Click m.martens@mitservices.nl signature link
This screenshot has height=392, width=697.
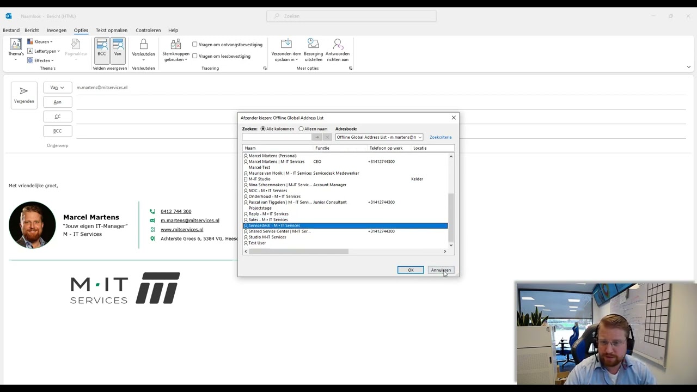tap(190, 220)
